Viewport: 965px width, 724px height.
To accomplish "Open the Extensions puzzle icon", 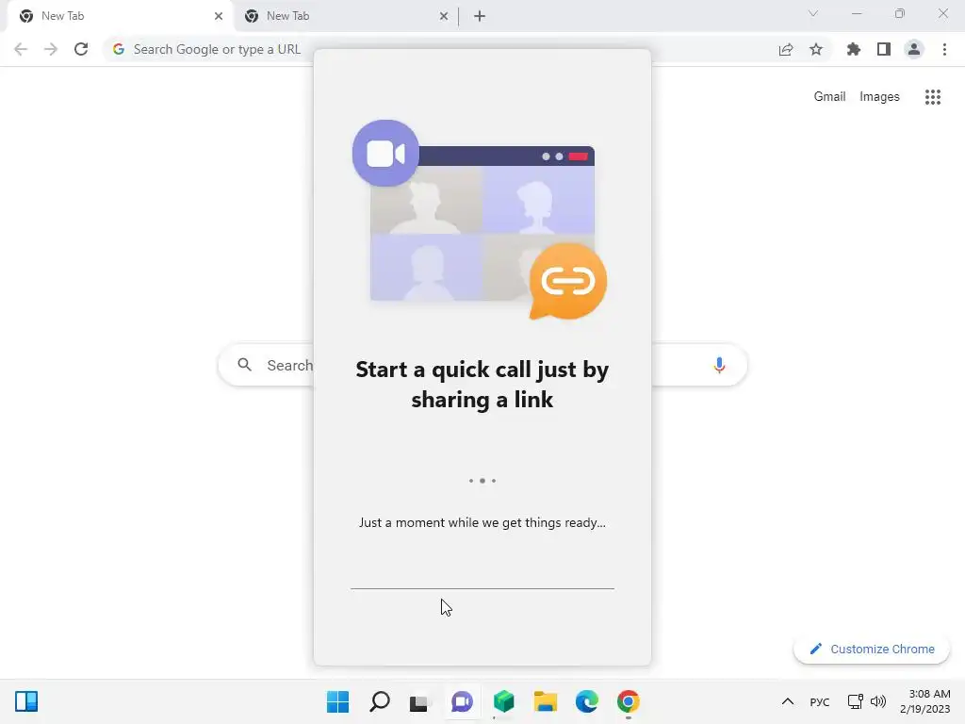I will [x=854, y=49].
